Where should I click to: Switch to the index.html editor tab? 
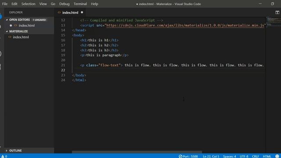point(70,13)
